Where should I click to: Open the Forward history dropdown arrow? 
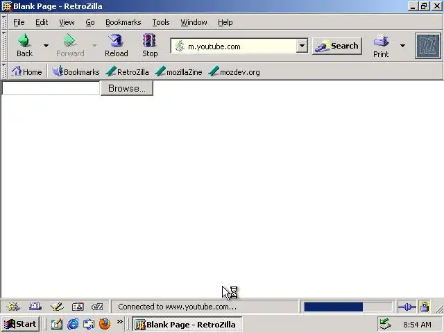(94, 46)
